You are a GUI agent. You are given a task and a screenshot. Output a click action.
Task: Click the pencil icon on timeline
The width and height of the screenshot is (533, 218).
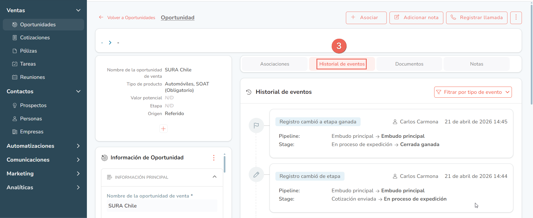(x=256, y=175)
